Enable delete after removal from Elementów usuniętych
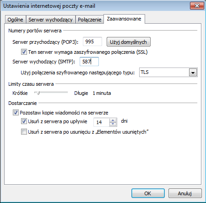The width and height of the screenshot is (206, 203). [24, 132]
